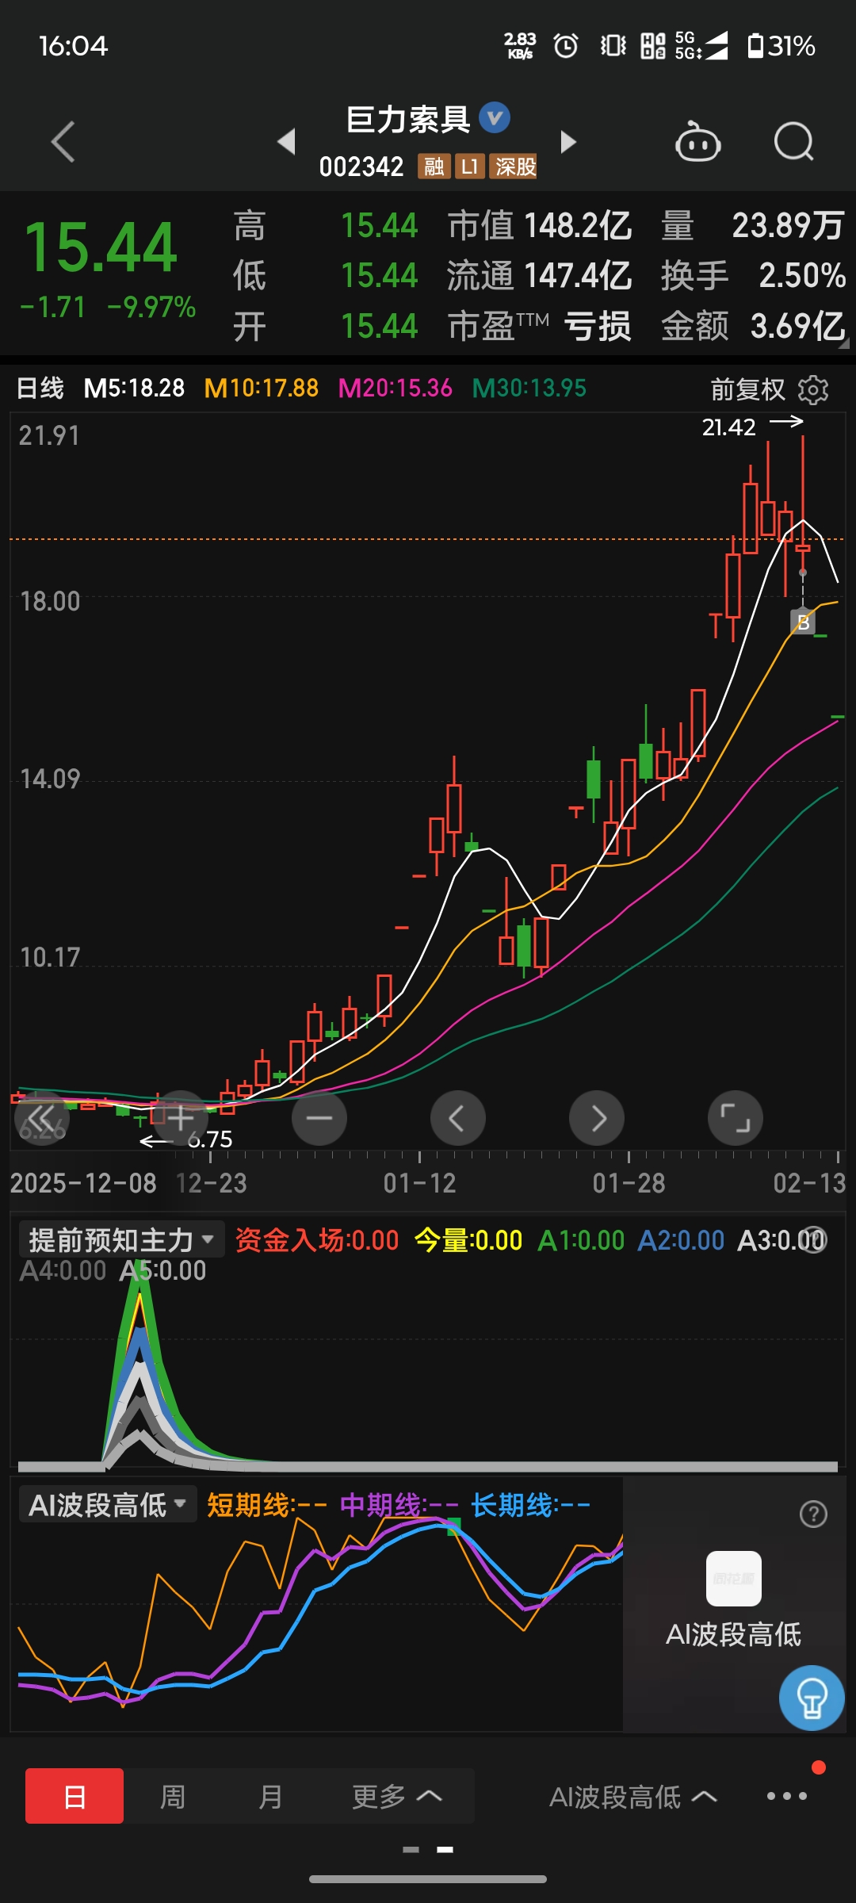
Task: Tap the back arrow at top left
Action: [x=63, y=142]
